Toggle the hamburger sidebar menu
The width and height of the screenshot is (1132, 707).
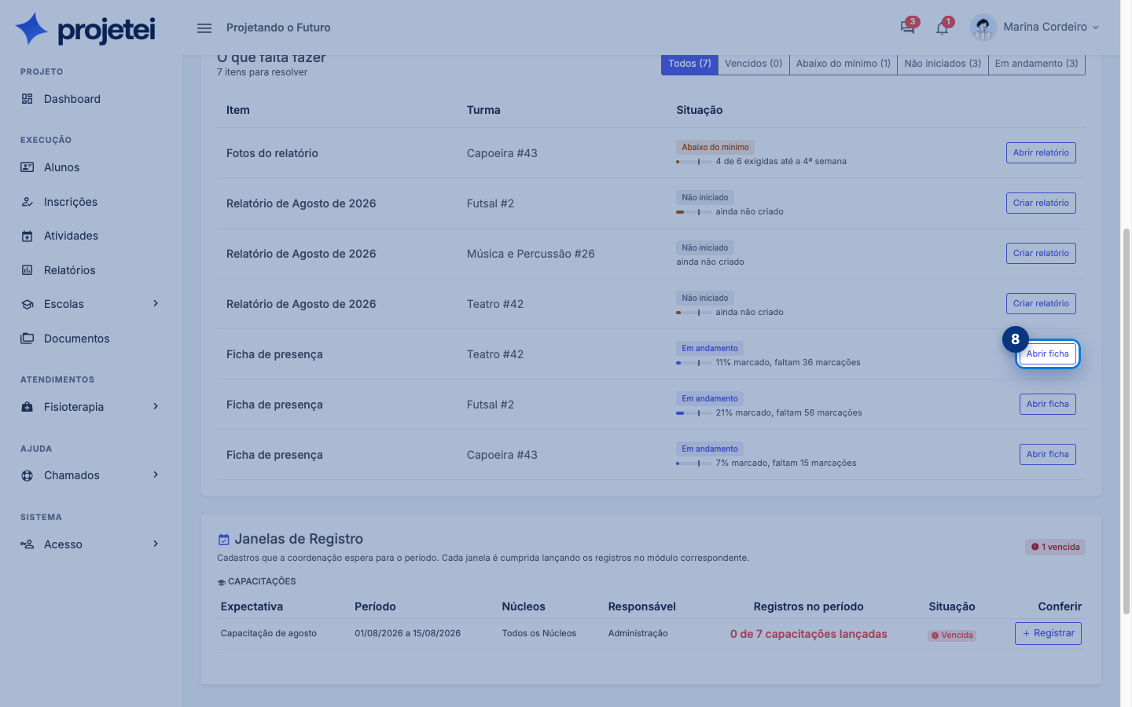(204, 27)
